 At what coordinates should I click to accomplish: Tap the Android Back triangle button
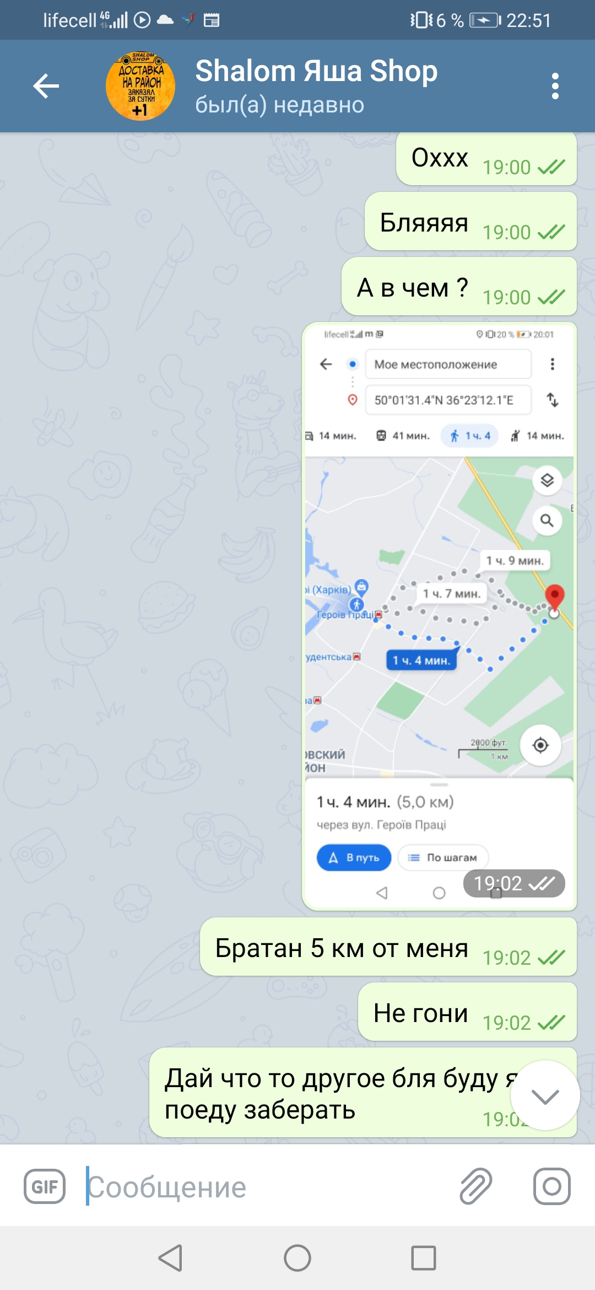point(171,1258)
